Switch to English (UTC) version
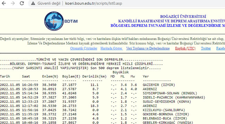Viewport: 225px width, 124px height. [x=185, y=49]
